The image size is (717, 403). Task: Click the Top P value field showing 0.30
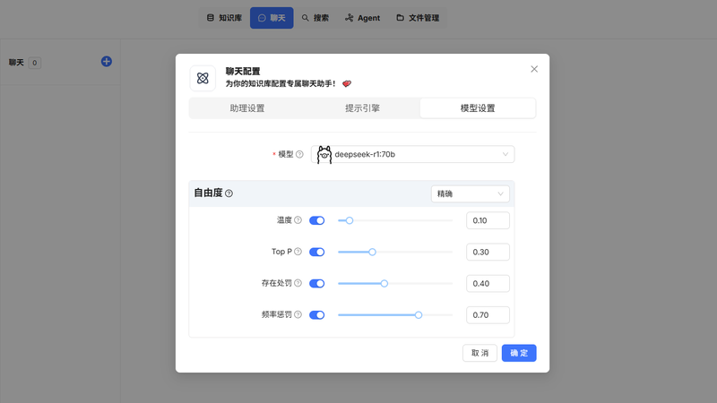[x=488, y=253]
